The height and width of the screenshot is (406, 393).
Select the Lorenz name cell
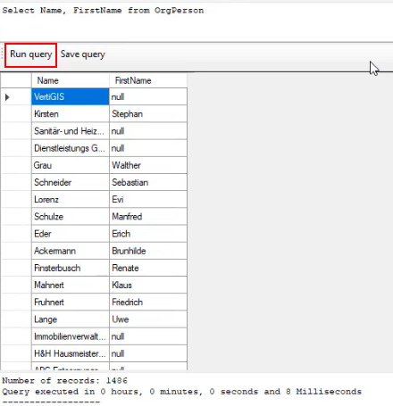pyautogui.click(x=71, y=200)
